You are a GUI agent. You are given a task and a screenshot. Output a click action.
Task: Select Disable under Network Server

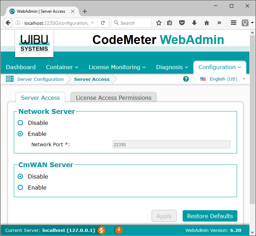click(20, 123)
